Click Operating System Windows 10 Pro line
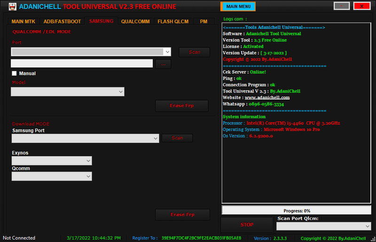The width and height of the screenshot is (376, 242). pyautogui.click(x=271, y=129)
